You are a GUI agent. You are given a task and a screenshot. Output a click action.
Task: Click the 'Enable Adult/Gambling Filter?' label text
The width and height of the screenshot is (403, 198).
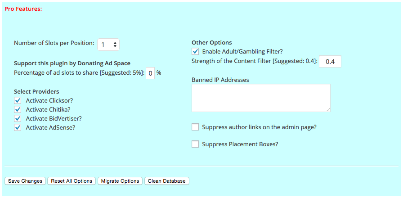click(242, 51)
